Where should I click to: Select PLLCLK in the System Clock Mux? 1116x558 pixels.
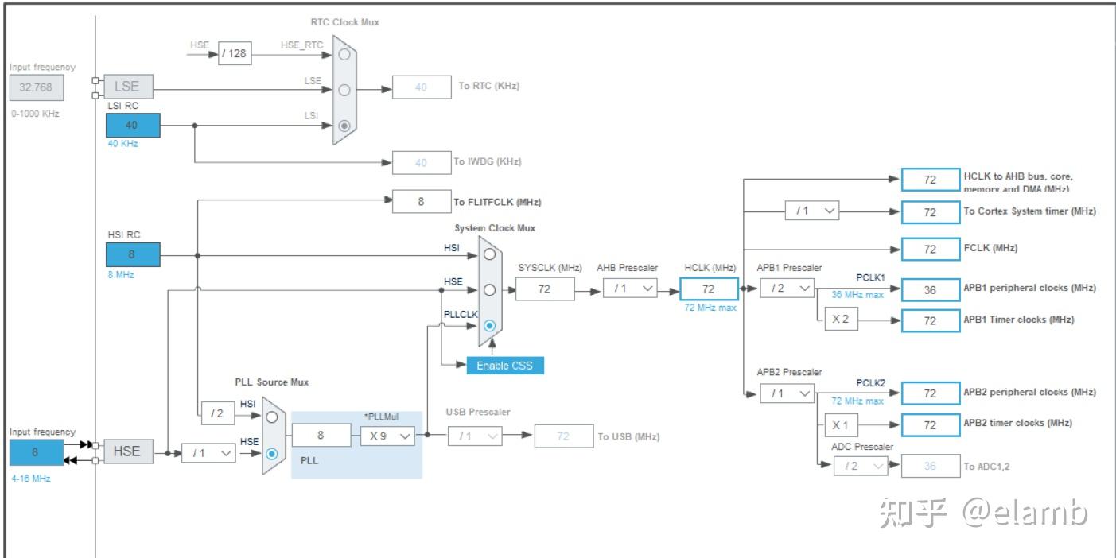(488, 325)
